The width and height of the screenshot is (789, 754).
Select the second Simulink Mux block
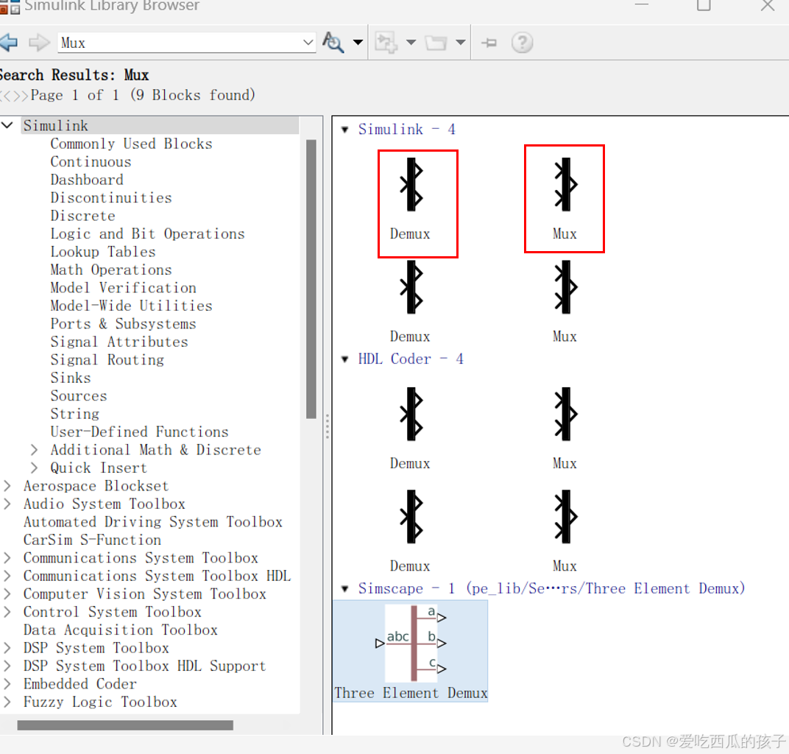click(565, 301)
